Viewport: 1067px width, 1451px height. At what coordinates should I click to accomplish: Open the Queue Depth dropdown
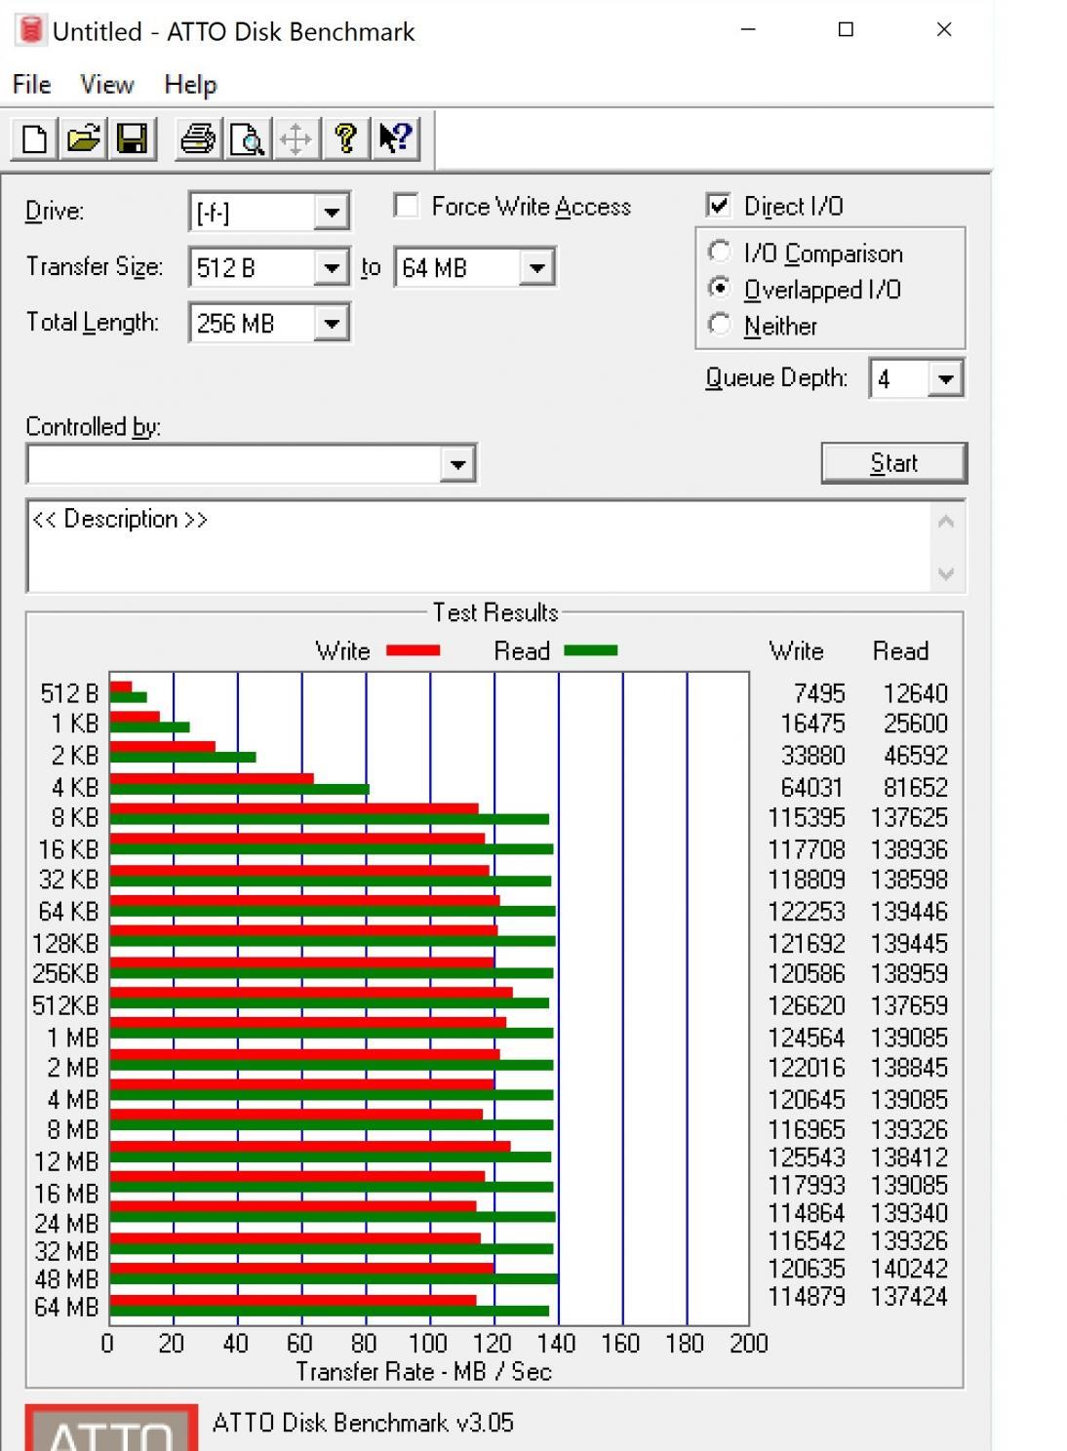click(945, 378)
